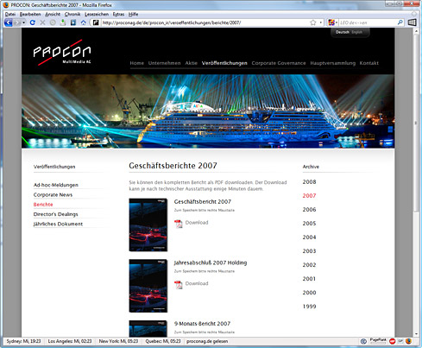Image resolution: width=422 pixels, height=348 pixels.
Task: Bookmark this page with the star icon
Action: (x=313, y=22)
